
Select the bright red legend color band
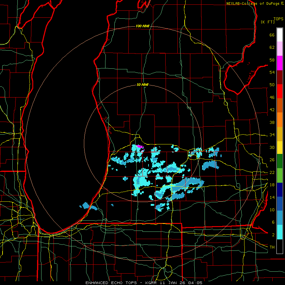(x=280, y=91)
